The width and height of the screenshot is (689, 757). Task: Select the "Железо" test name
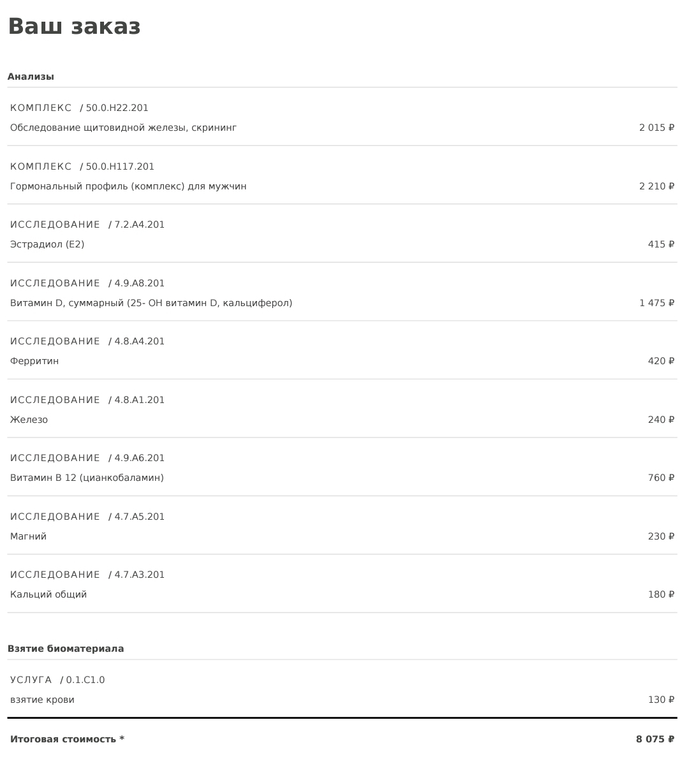29,420
